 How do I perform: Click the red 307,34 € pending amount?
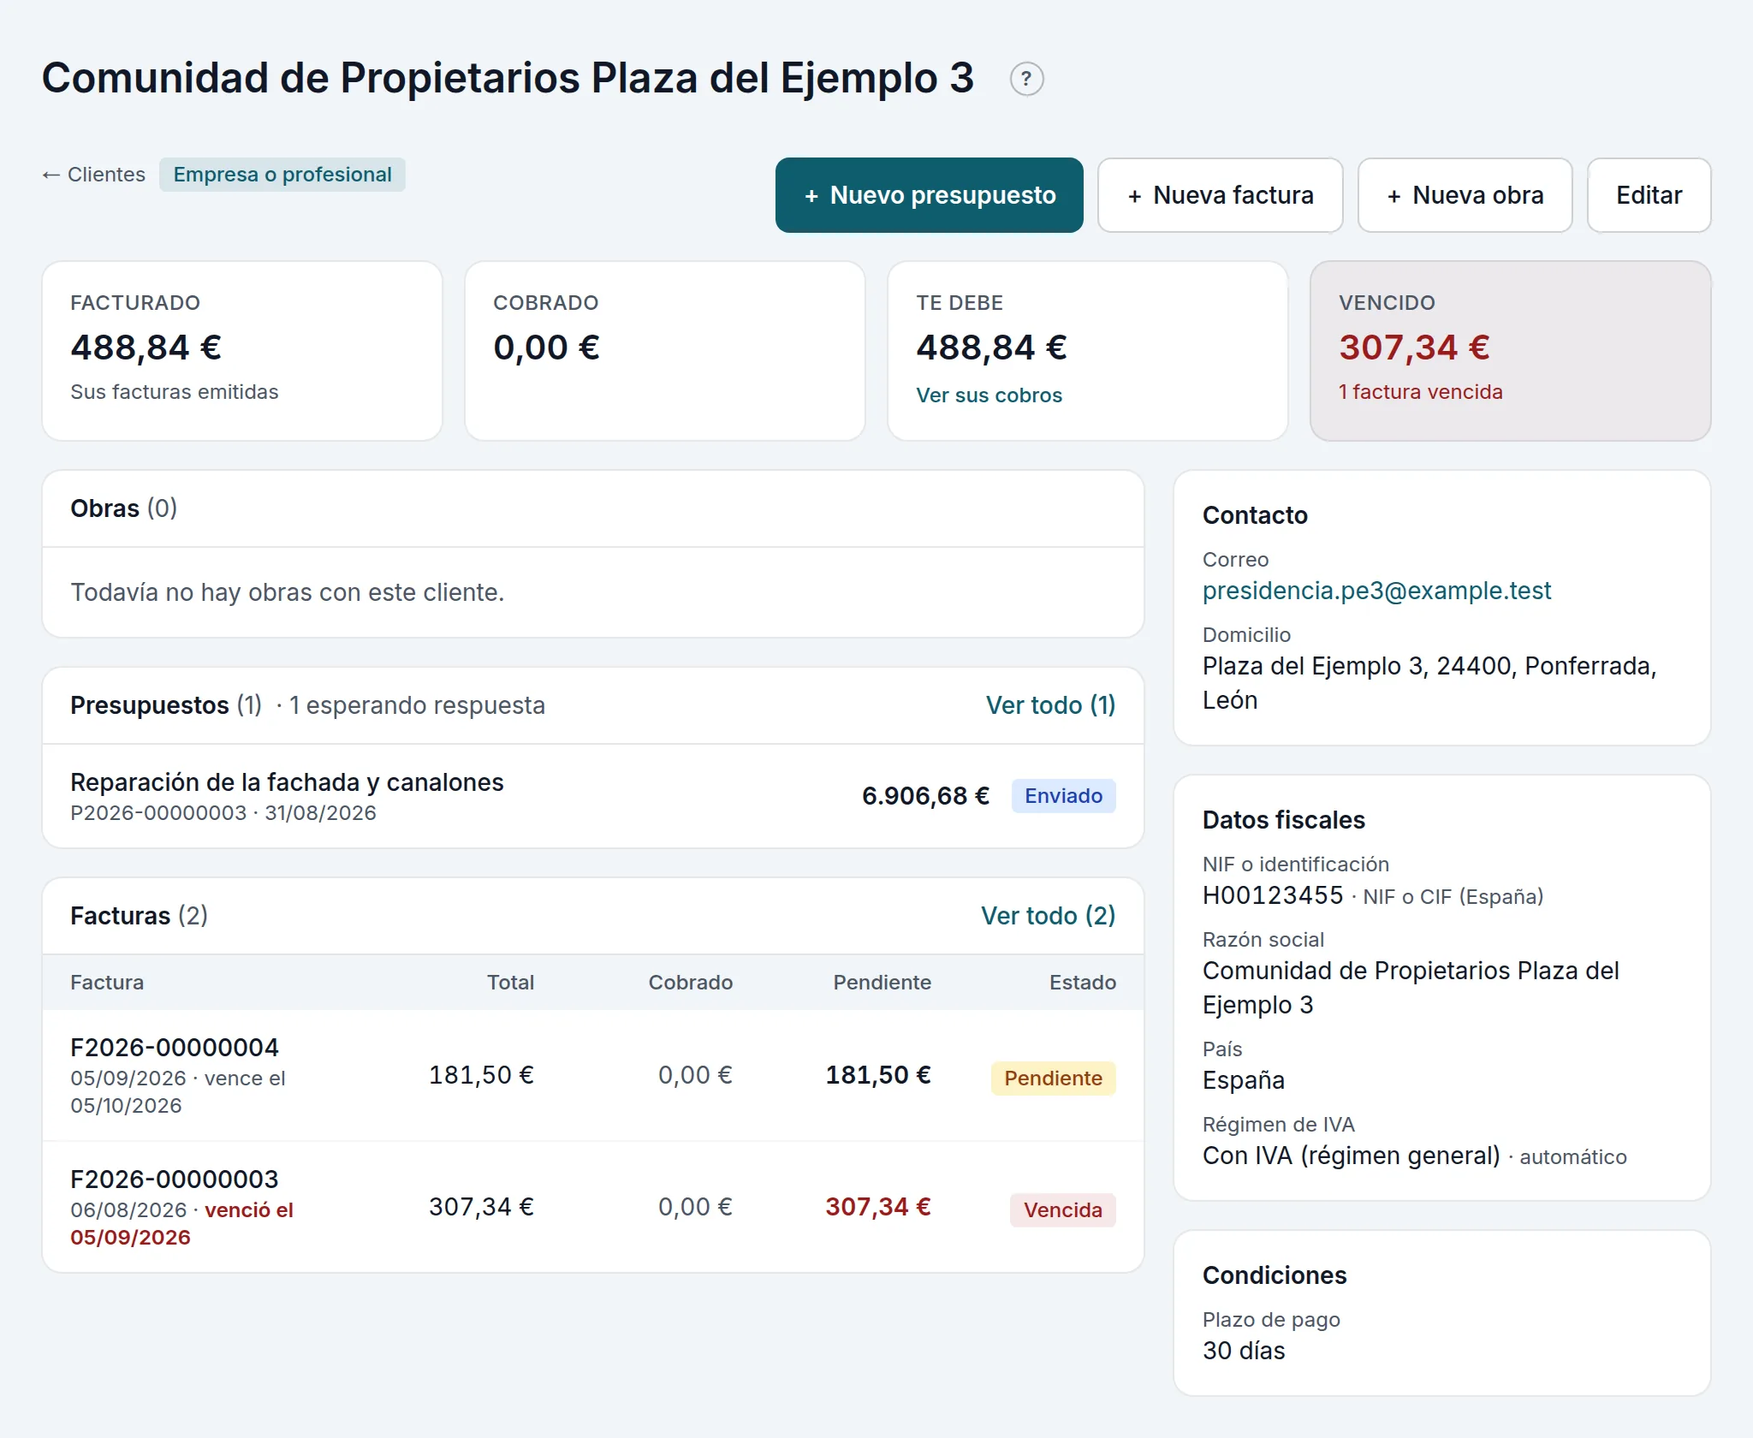(878, 1207)
